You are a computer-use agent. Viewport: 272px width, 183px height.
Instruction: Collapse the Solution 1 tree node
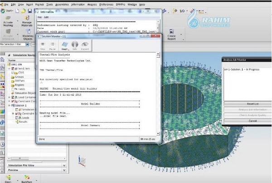pyautogui.click(x=9, y=106)
